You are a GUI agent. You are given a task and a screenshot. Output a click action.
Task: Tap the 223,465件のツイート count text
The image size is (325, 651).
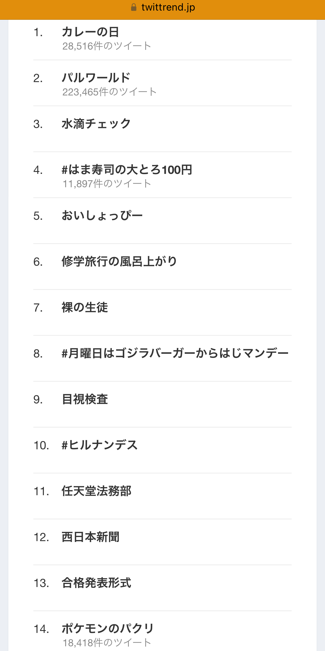(x=109, y=92)
